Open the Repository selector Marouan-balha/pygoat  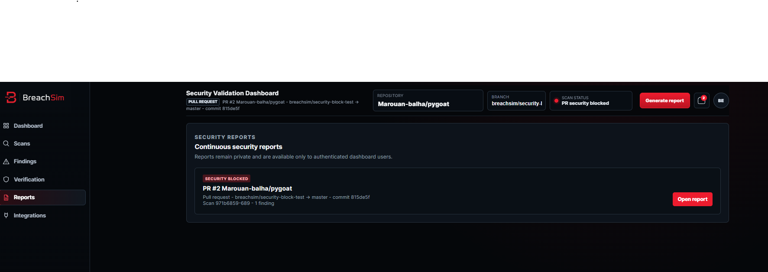(428, 100)
